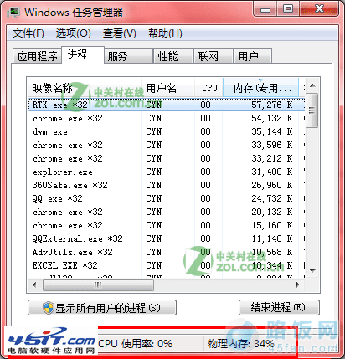Screen dimensions: 345x359
Task: Minimize the Task Manager window
Action: click(x=265, y=9)
